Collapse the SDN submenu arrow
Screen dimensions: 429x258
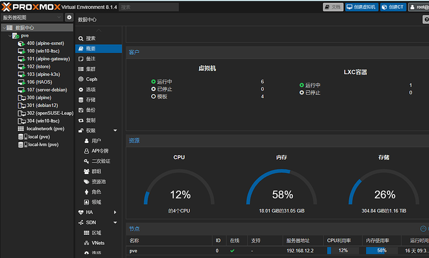pos(115,223)
